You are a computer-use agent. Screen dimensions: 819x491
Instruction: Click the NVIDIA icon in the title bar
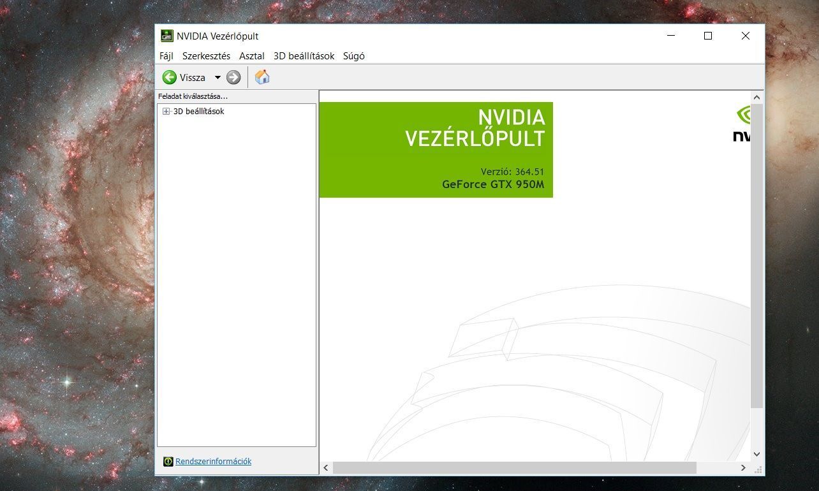click(x=166, y=36)
